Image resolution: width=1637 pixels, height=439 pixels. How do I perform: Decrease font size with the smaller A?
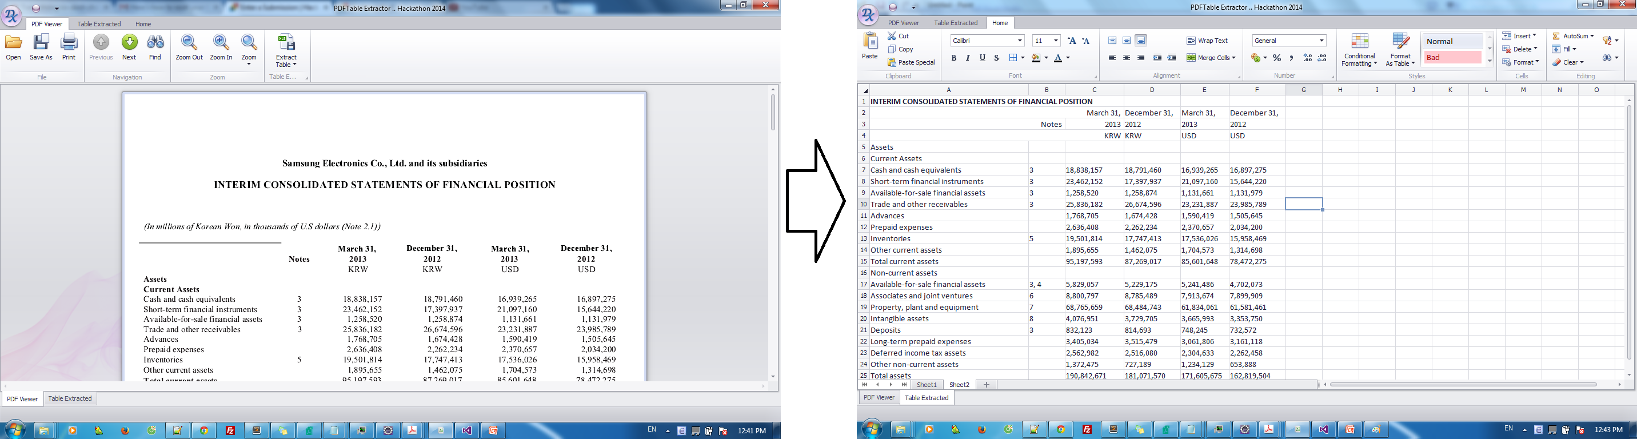pyautogui.click(x=1086, y=41)
